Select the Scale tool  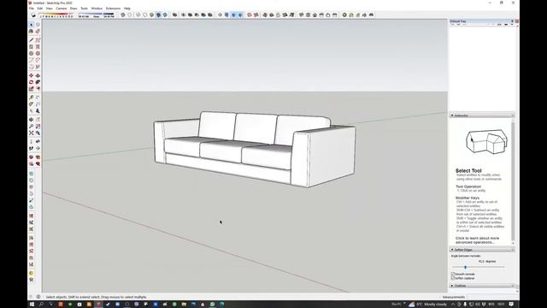tap(31, 89)
